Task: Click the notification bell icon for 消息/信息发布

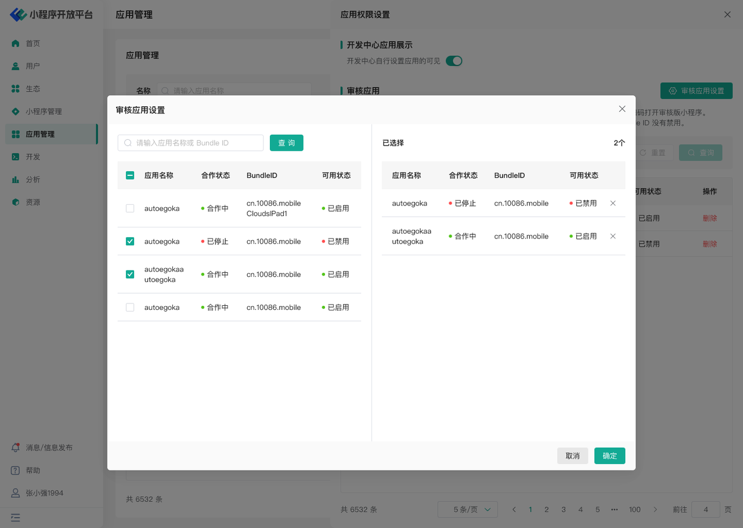Action: click(x=16, y=448)
